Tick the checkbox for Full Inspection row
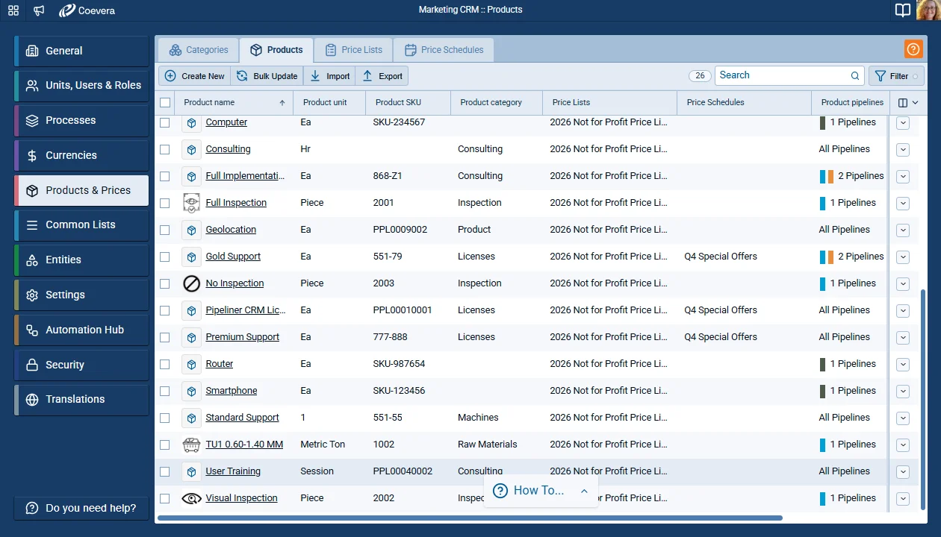Screen dimensions: 941x537 (x=165, y=203)
